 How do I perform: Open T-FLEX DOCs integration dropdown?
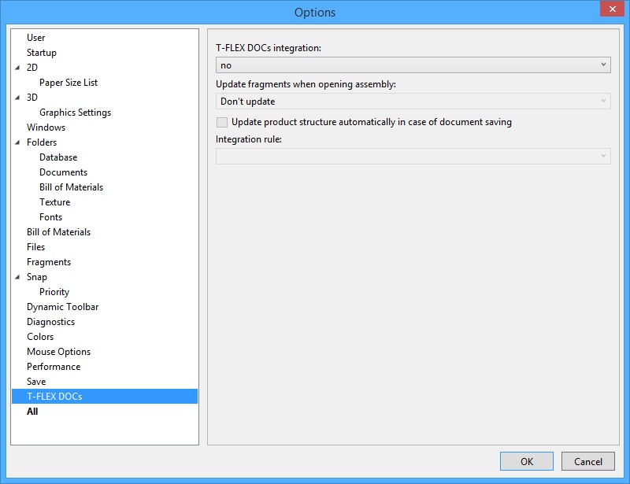point(413,65)
